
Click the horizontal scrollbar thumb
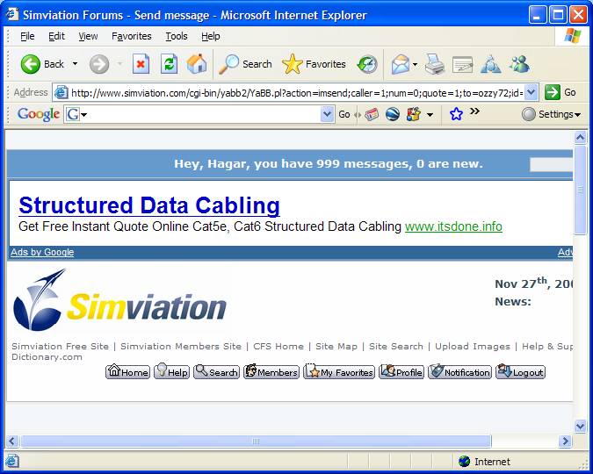255,442
